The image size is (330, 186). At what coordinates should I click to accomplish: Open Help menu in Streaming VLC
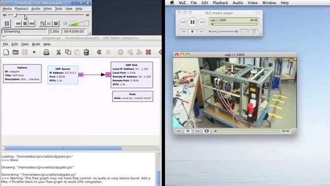point(79,9)
